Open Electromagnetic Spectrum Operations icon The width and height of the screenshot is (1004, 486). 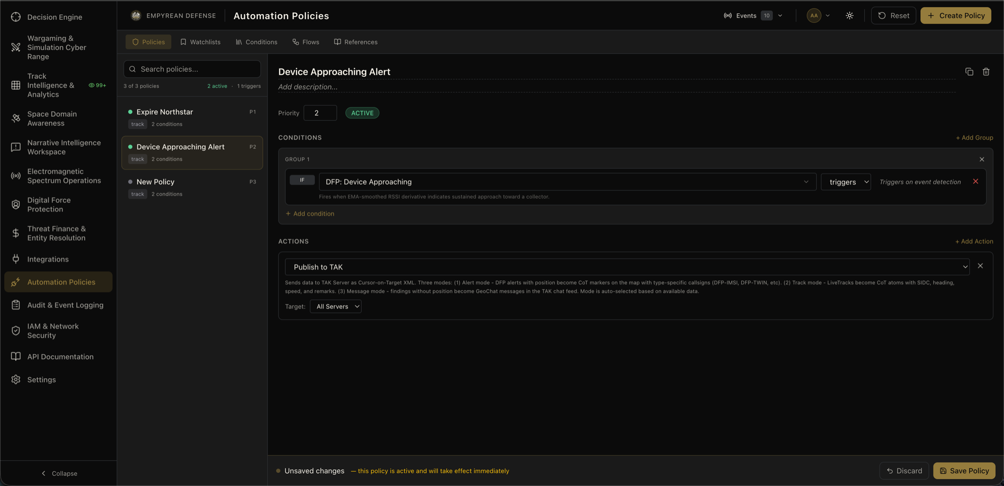click(16, 176)
